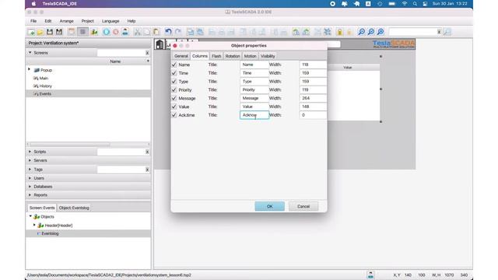Click the middle magnifier zoom icon
The image size is (498, 280).
pos(371,32)
